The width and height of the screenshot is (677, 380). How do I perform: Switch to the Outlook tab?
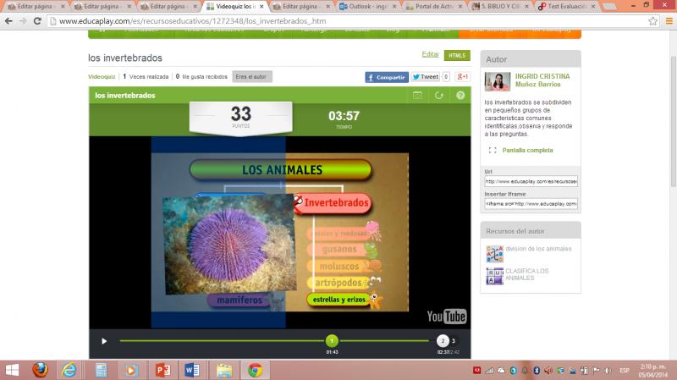367,7
